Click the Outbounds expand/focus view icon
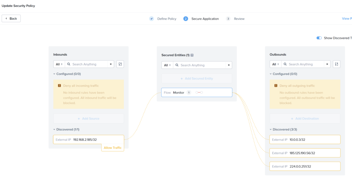This screenshot has height=180, width=352. pos(337,64)
